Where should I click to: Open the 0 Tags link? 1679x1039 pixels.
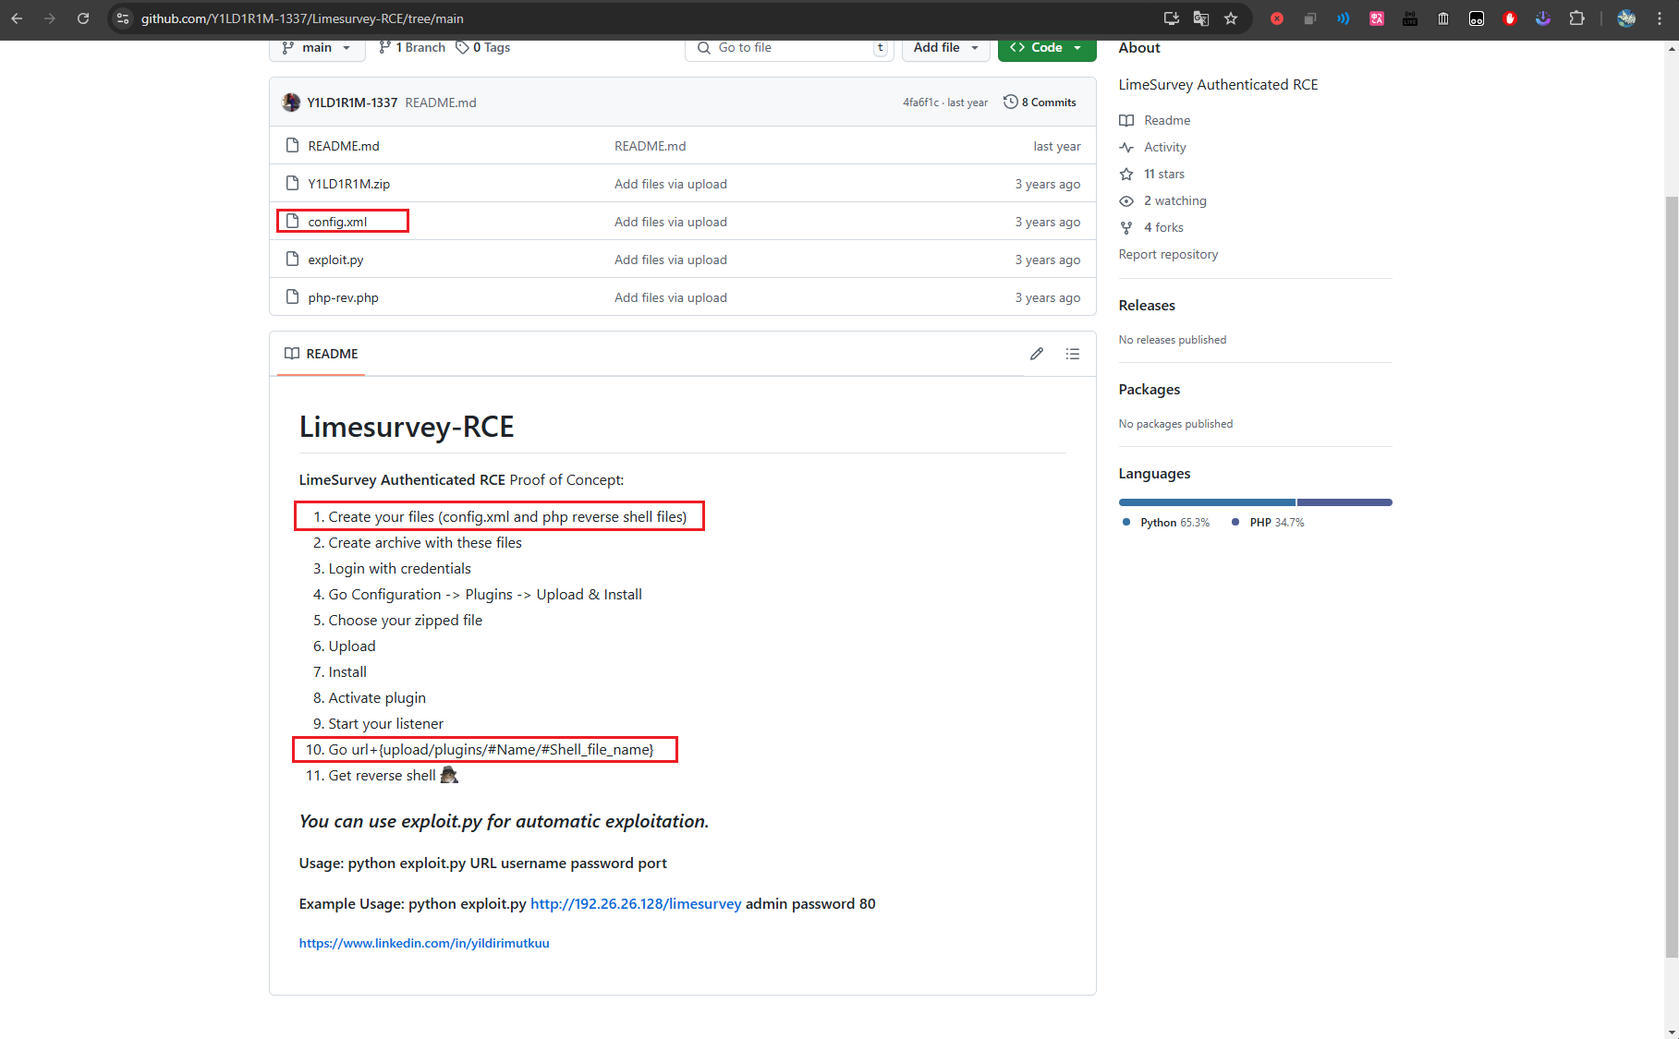[482, 48]
